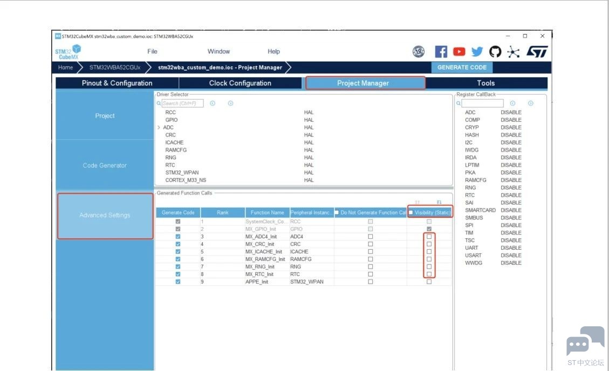609x371 pixels.
Task: Open the File menu
Action: (152, 51)
